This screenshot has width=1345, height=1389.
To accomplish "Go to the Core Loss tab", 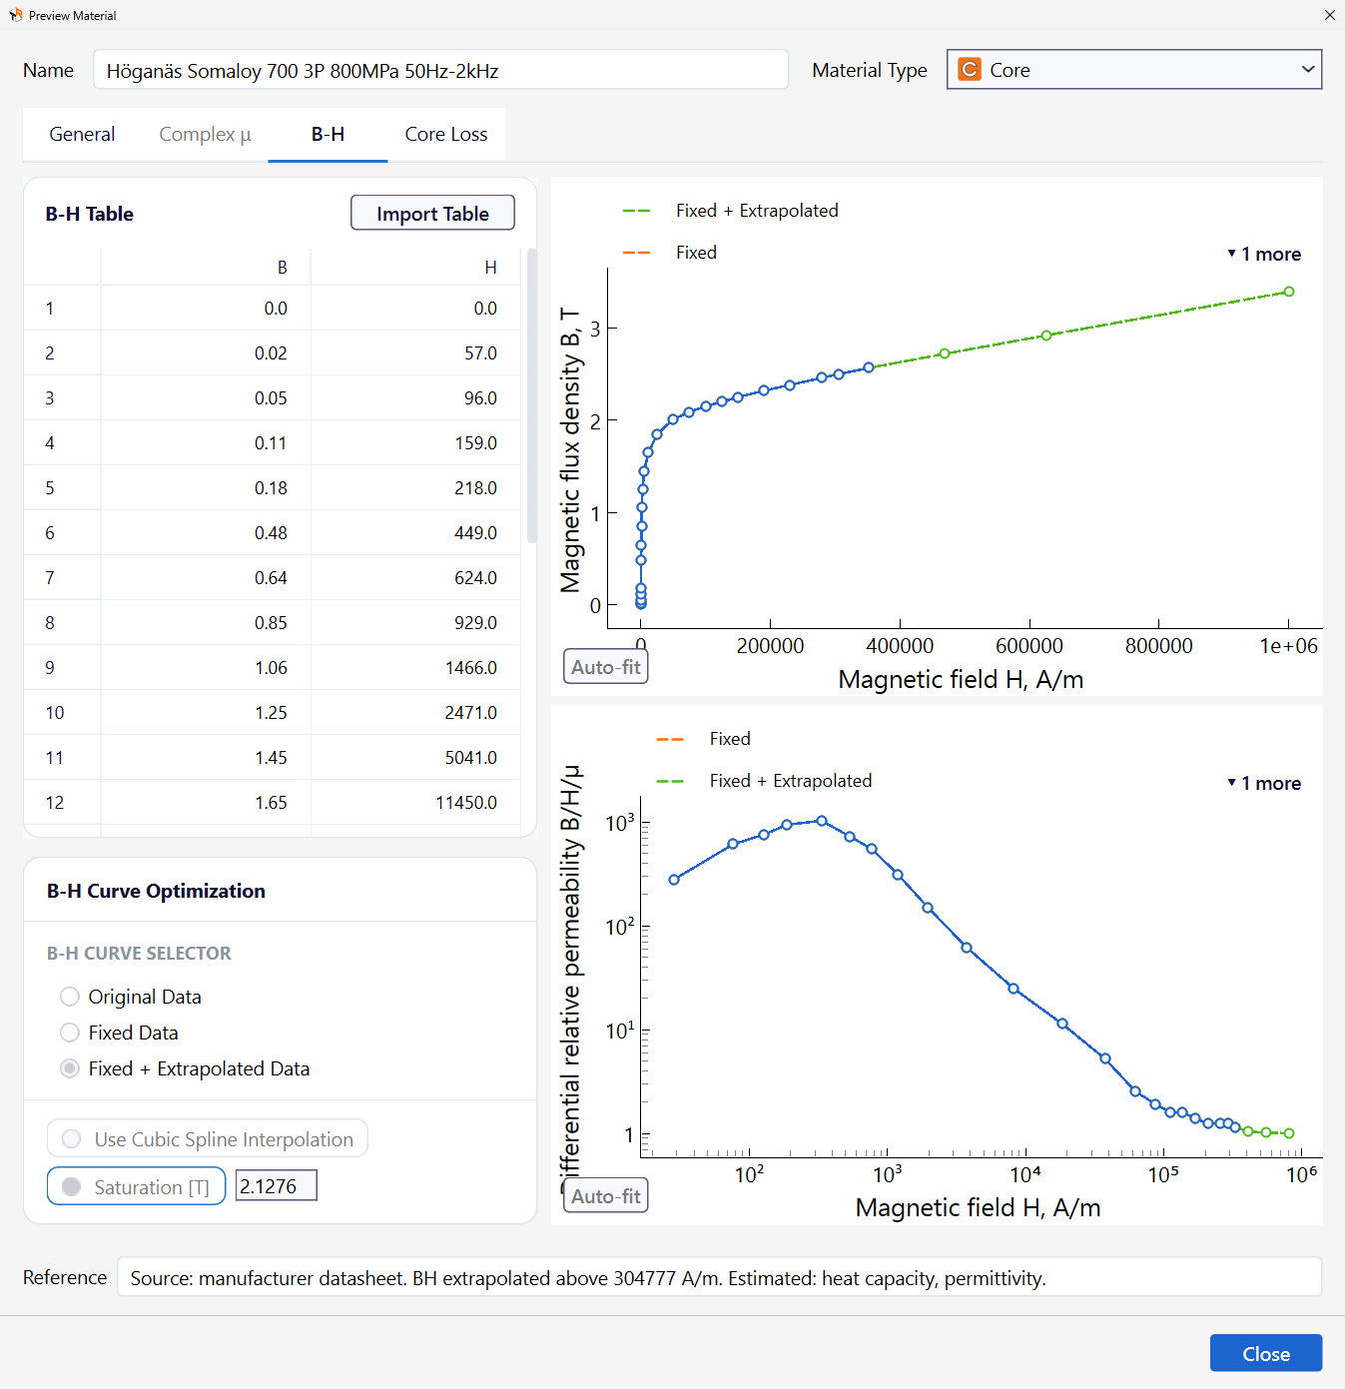I will tap(446, 134).
